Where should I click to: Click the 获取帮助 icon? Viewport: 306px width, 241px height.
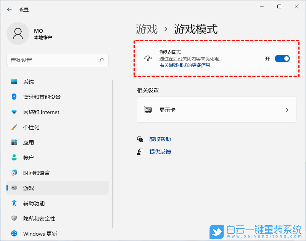[x=140, y=139]
